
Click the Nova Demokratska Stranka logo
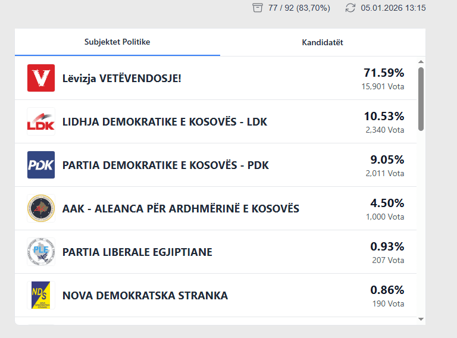click(x=41, y=295)
